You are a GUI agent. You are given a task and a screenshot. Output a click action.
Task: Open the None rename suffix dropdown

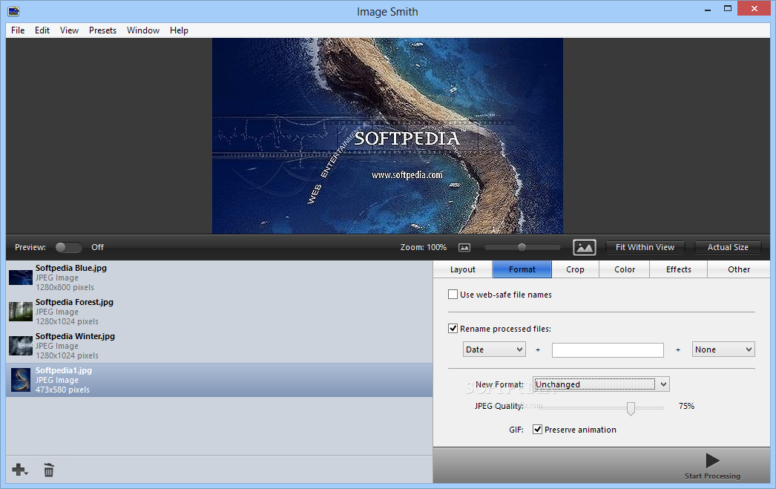(x=723, y=349)
